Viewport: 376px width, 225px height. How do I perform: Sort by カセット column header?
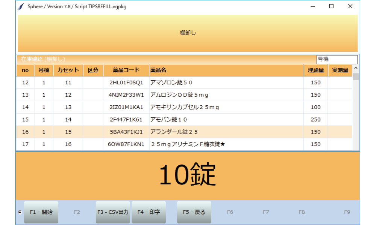(68, 70)
